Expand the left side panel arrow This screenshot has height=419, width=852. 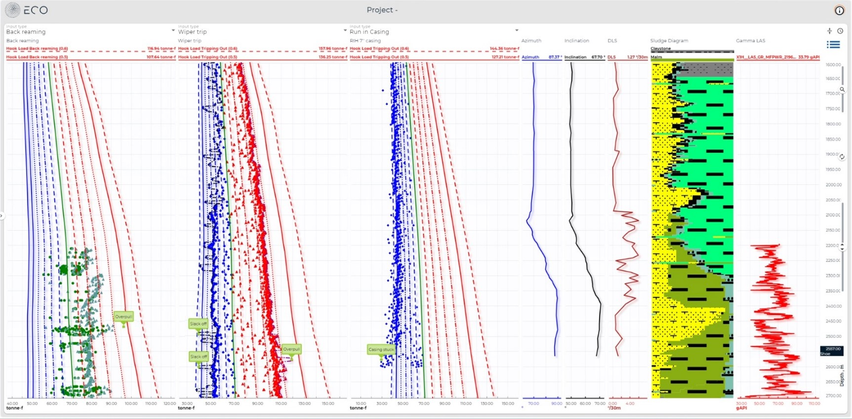click(2, 216)
